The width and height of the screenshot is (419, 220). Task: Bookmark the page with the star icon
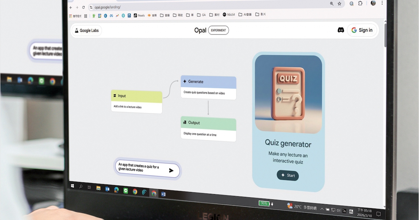tap(339, 4)
